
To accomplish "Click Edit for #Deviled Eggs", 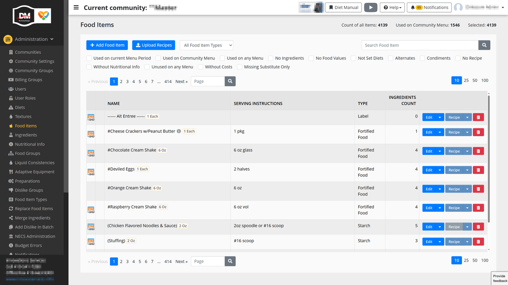I will (x=429, y=170).
